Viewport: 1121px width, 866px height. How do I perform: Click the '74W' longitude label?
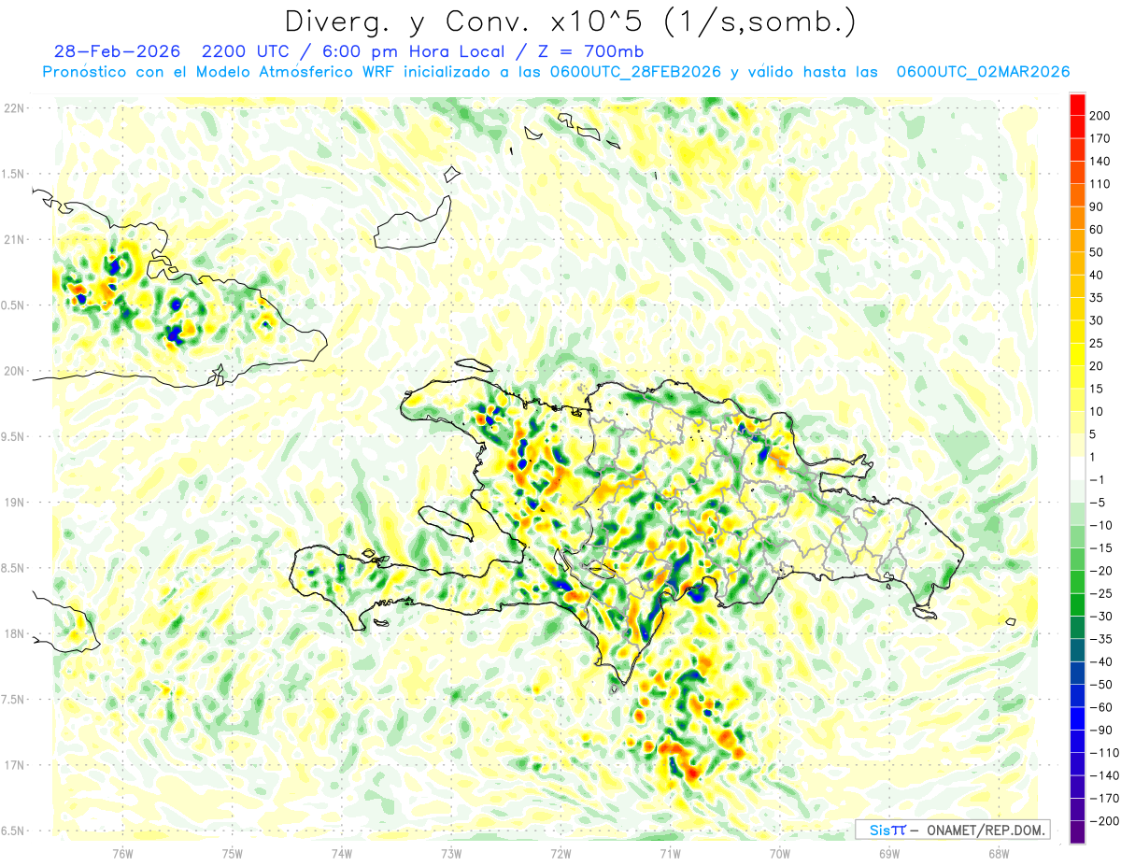tap(342, 853)
